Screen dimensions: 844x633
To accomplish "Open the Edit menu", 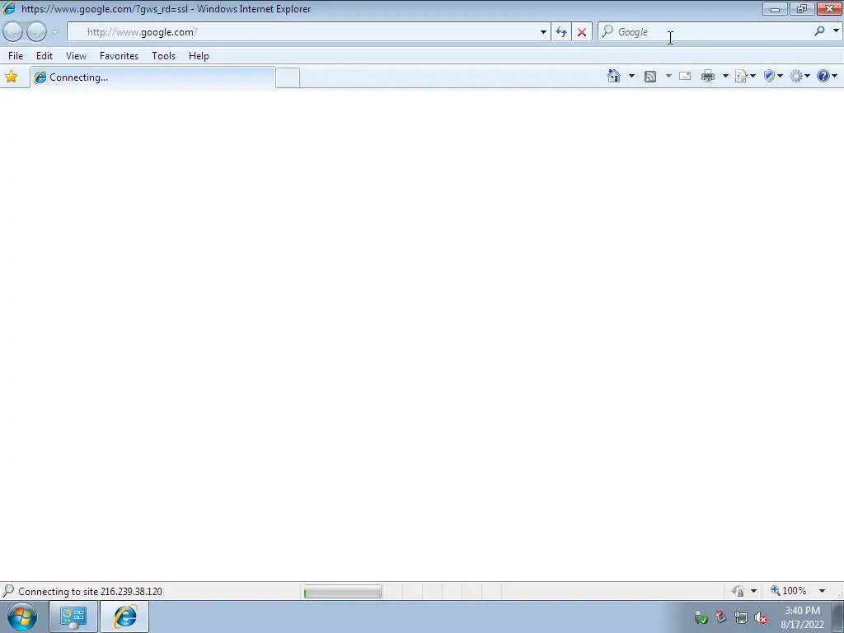I will tap(45, 56).
